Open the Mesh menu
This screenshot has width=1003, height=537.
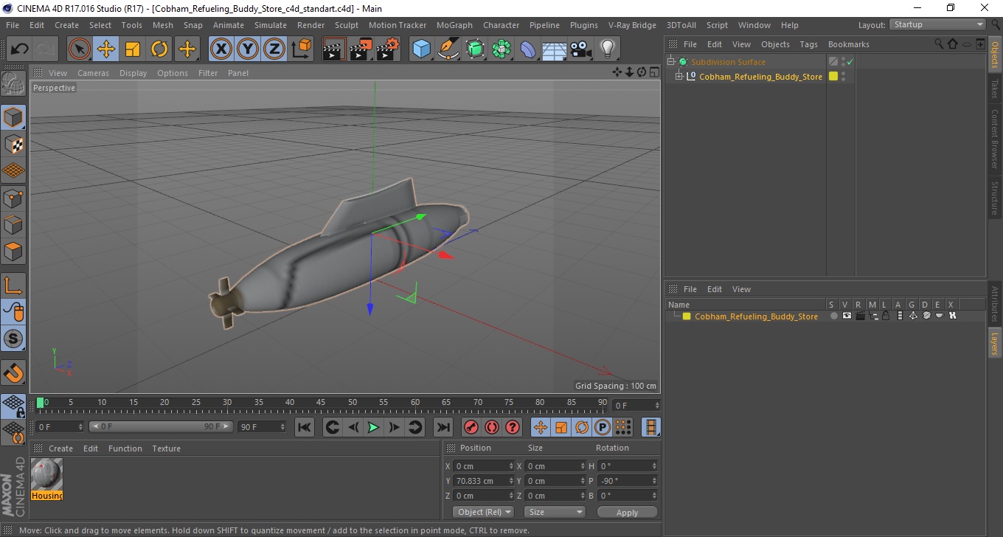[x=162, y=25]
